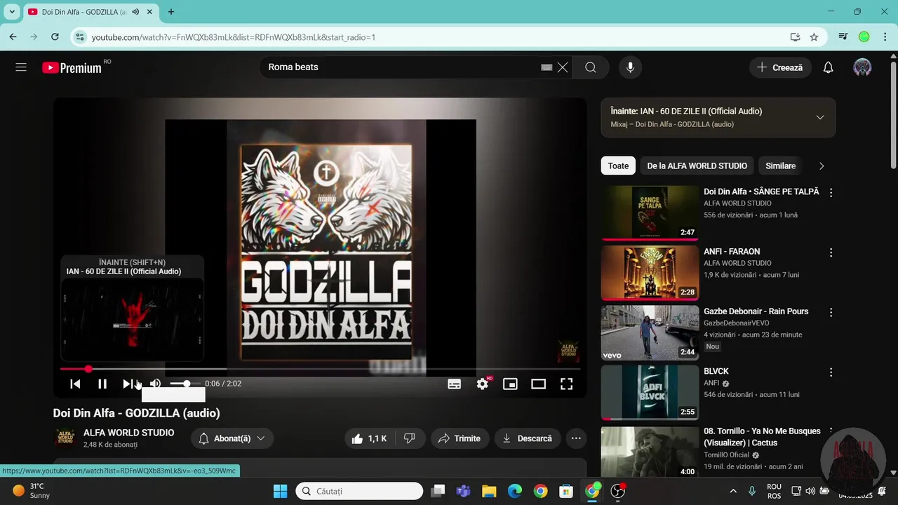Screen dimensions: 898x505
Task: Show more filter chips with arrow
Action: (x=822, y=166)
